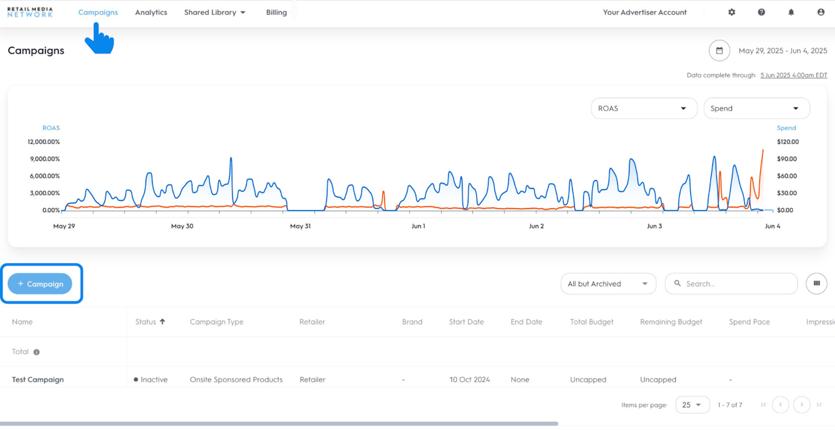Expand the Spend metric dropdown

tap(756, 108)
